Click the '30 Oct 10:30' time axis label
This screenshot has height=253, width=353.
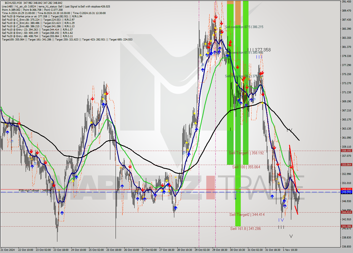(x=237, y=250)
